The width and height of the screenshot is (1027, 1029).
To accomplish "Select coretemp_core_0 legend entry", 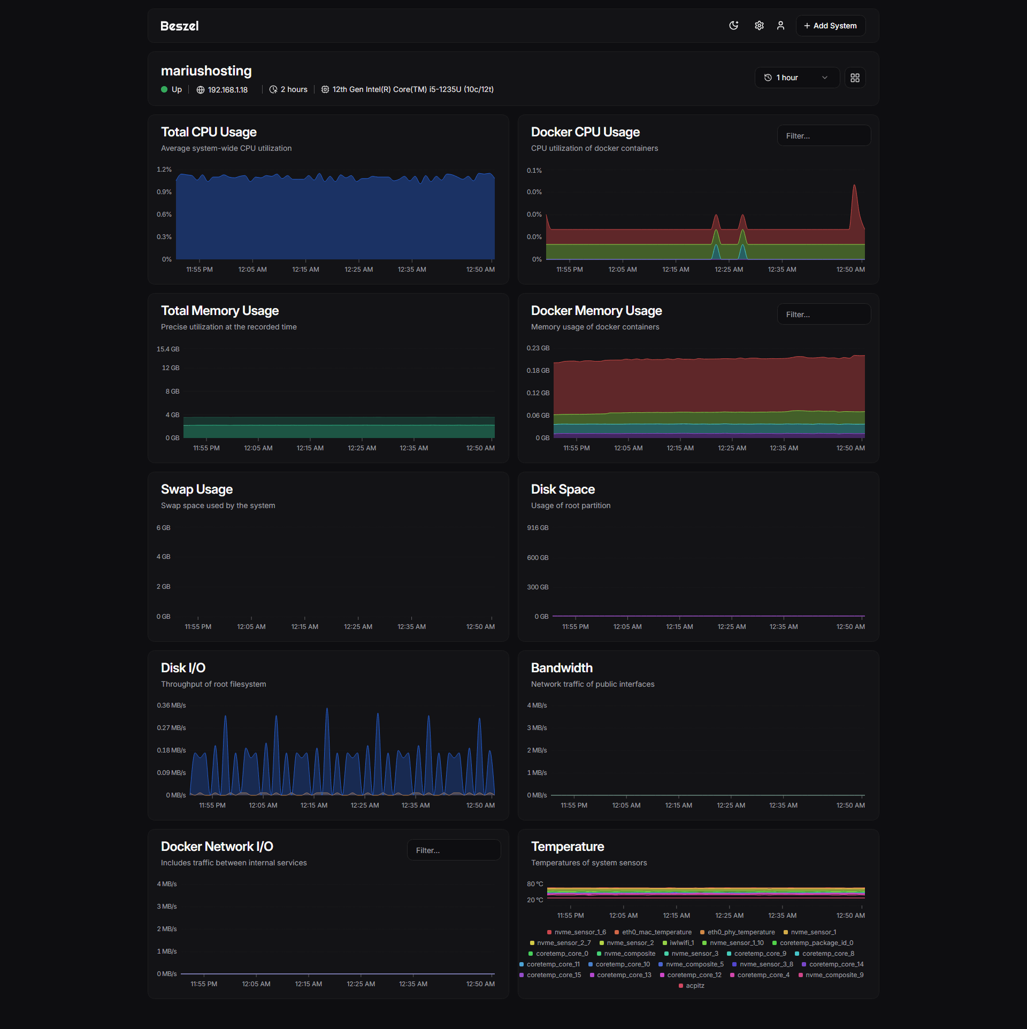I will click(x=558, y=954).
